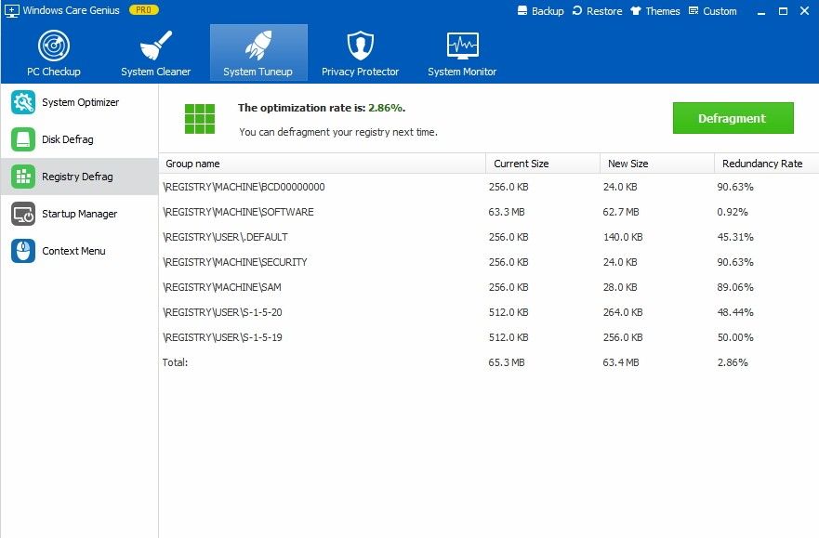
Task: Click 'You can defragment your registry' message
Action: pyautogui.click(x=338, y=132)
